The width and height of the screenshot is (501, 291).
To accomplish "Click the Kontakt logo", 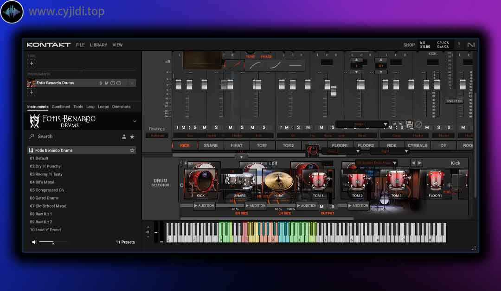I will 48,44.
